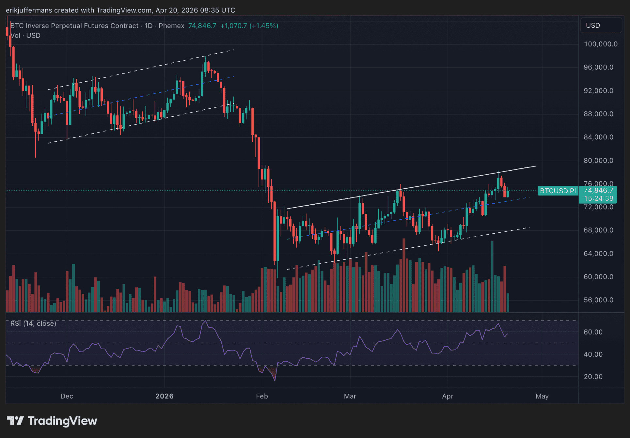This screenshot has height=438, width=630.
Task: Select the tallest teal volume bar in April
Action: click(492, 277)
